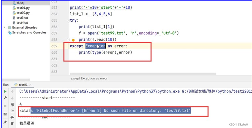This screenshot has width=252, height=128.
Task: Print the console output with the printer icon
Action: [x=12, y=117]
